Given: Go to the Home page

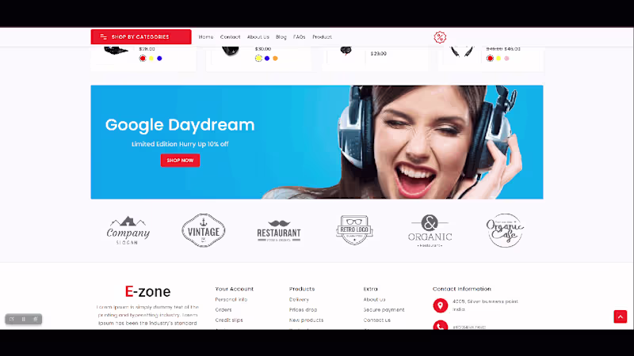Looking at the screenshot, I should coord(206,36).
